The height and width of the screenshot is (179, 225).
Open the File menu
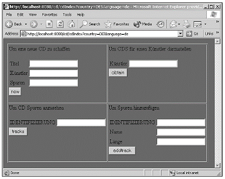click(x=9, y=15)
